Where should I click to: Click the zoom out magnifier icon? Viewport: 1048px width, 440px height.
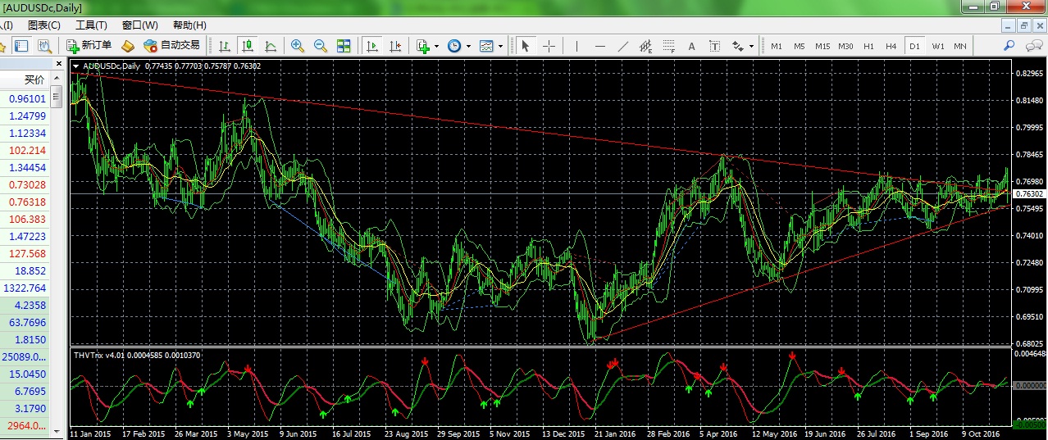321,46
